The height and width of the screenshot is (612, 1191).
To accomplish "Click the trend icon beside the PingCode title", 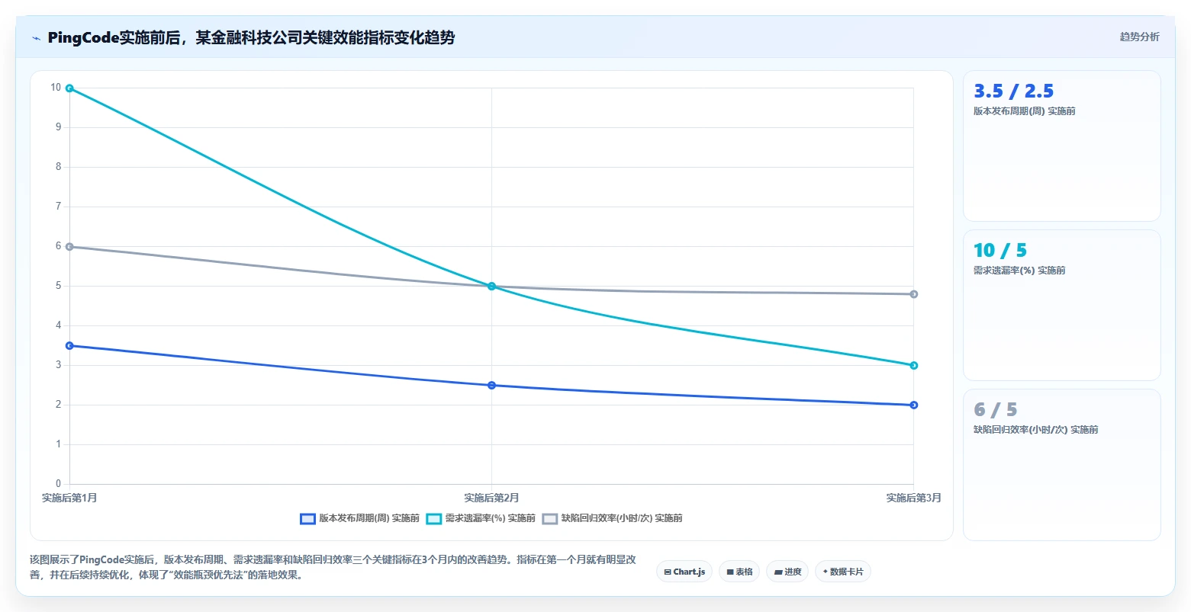I will [x=36, y=38].
